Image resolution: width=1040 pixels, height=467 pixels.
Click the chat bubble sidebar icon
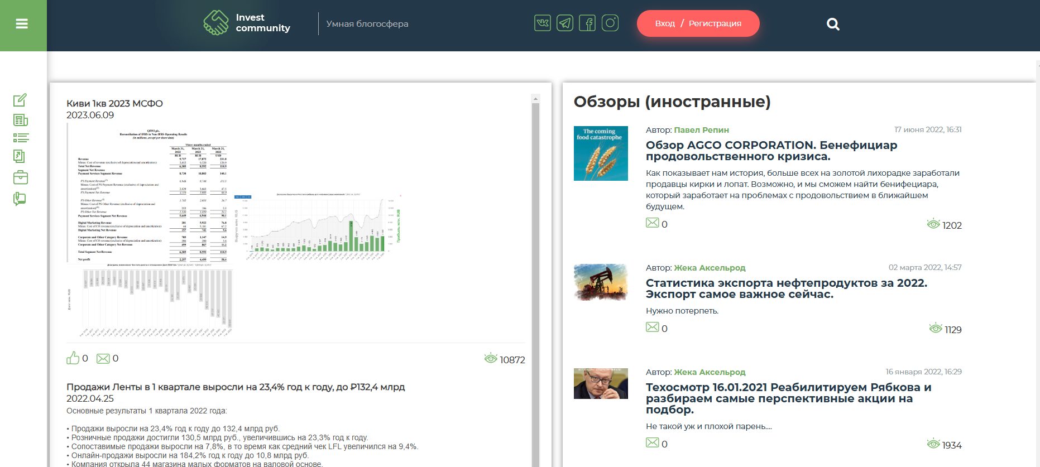20,199
